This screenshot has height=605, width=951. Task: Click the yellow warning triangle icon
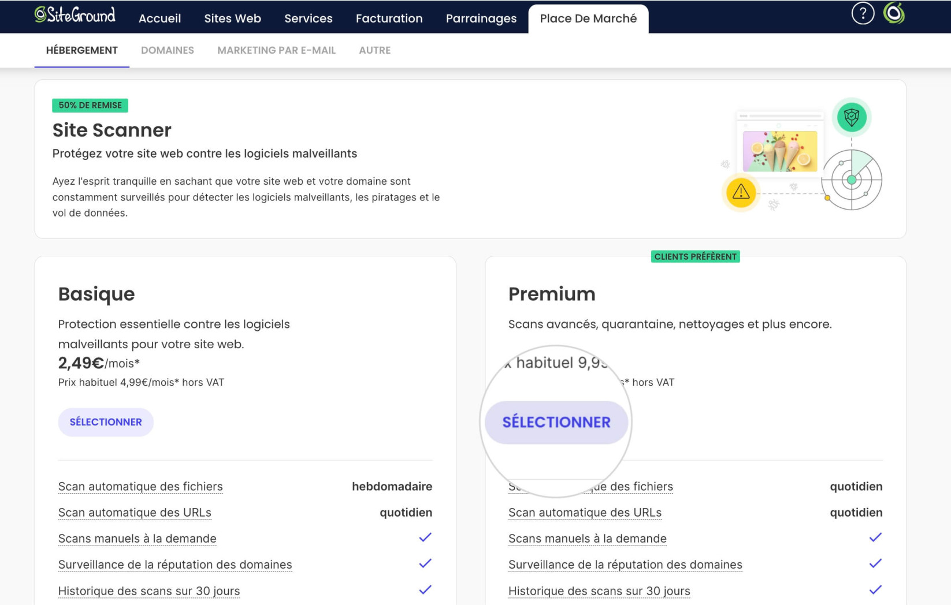pyautogui.click(x=741, y=192)
